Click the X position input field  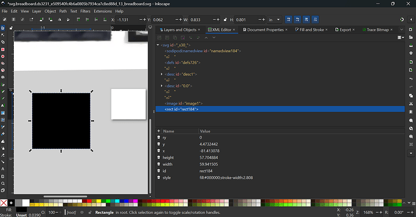click(128, 20)
